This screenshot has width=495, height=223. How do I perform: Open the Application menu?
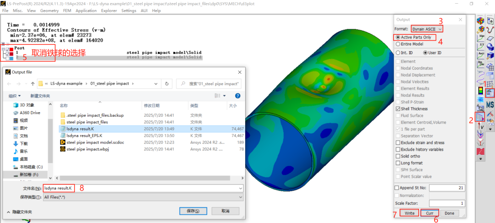(86, 11)
